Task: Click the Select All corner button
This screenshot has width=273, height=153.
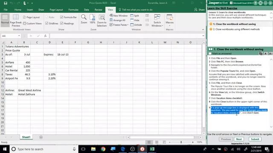Action: 3,42
